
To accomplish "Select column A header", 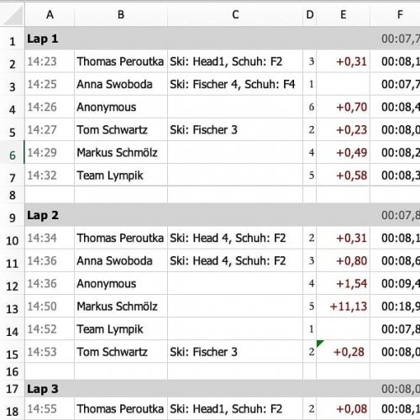I will tap(50, 14).
